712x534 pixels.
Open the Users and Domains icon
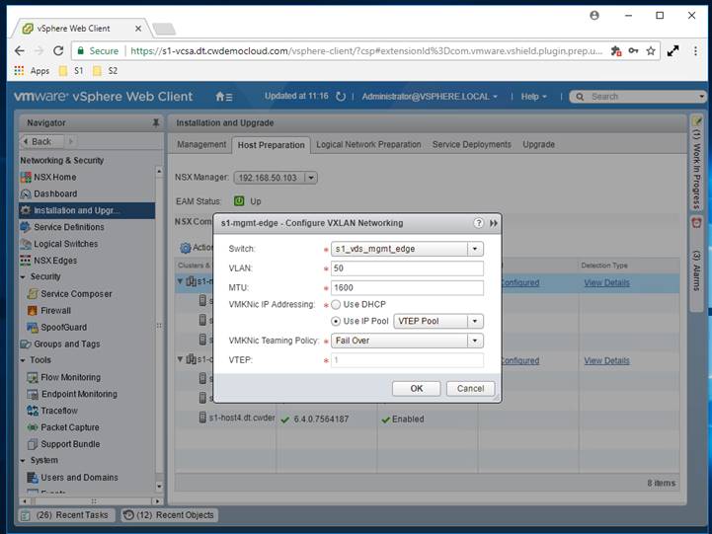tap(33, 478)
